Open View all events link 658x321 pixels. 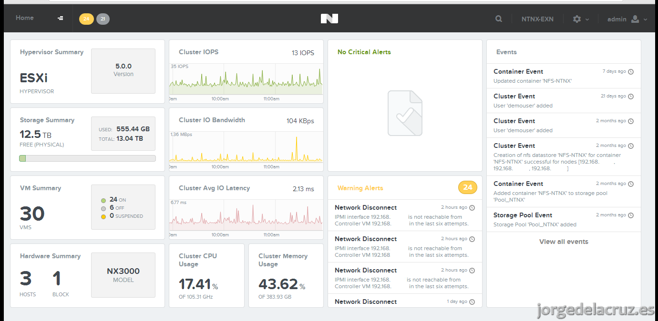pos(564,242)
